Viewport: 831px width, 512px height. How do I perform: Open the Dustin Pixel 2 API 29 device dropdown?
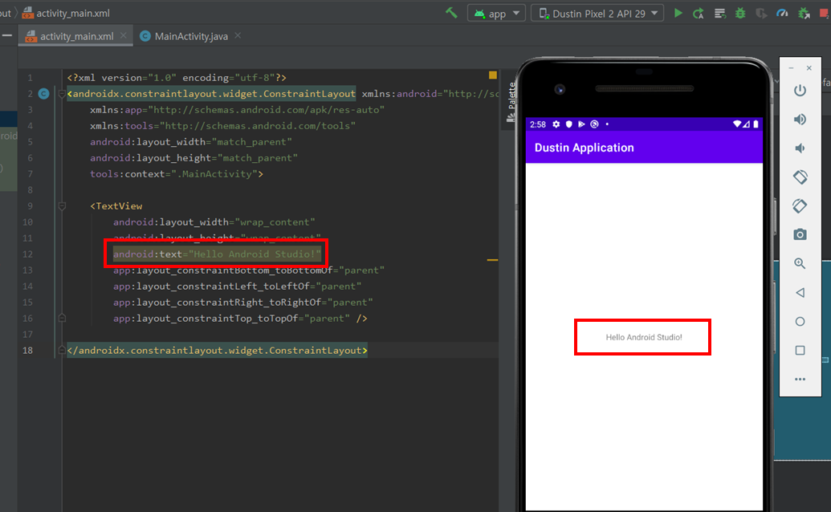pyautogui.click(x=597, y=13)
